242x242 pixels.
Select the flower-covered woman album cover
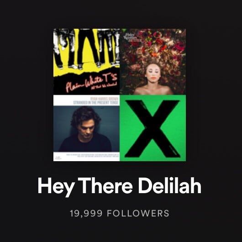pos(153,62)
